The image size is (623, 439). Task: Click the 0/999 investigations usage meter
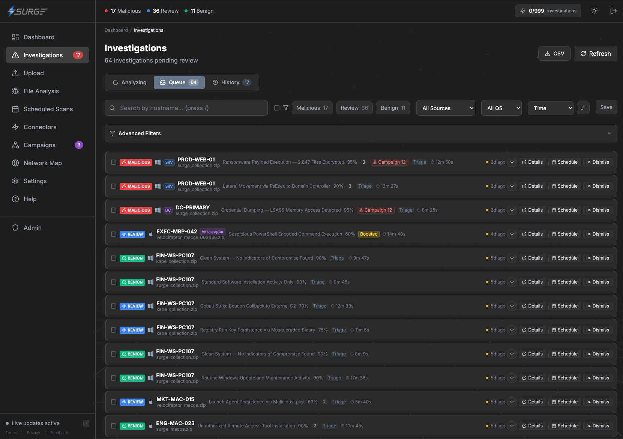pos(548,11)
